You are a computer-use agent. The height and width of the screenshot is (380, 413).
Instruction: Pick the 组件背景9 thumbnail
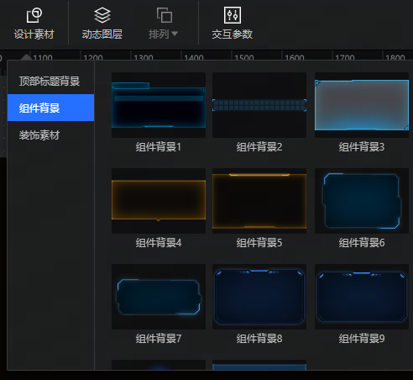coord(362,297)
